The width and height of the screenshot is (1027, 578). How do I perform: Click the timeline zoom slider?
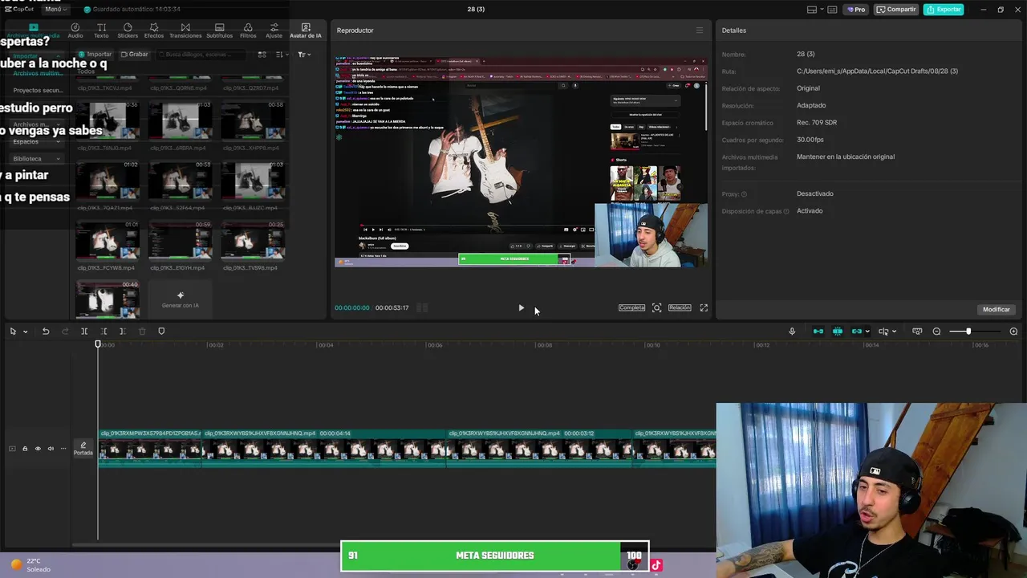[973, 332]
